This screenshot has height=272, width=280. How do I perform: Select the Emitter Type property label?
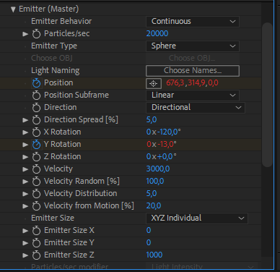tap(54, 46)
